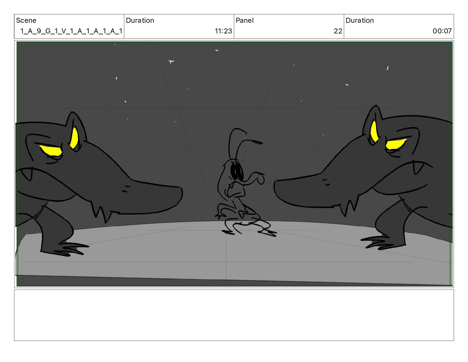Select the 11:23 scene duration value

click(223, 31)
